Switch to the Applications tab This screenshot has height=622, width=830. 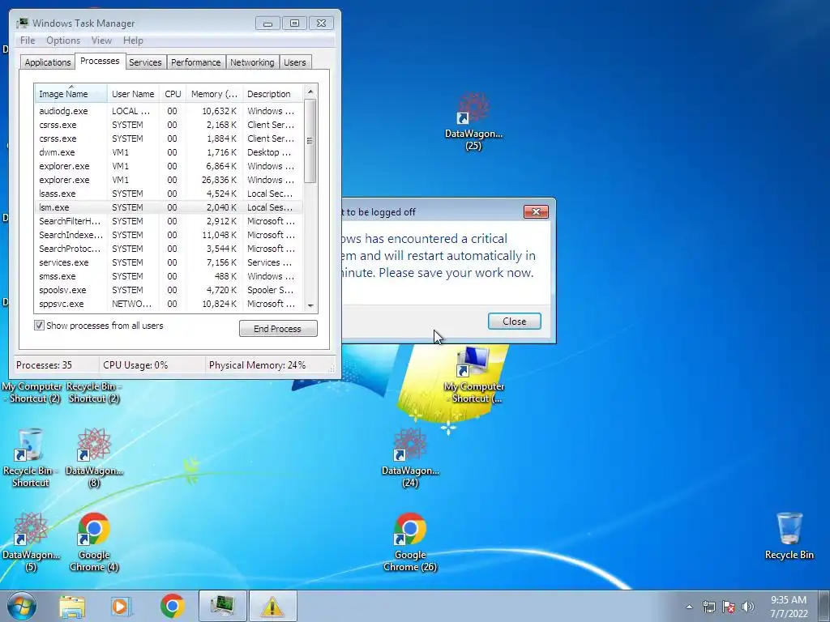pos(48,62)
